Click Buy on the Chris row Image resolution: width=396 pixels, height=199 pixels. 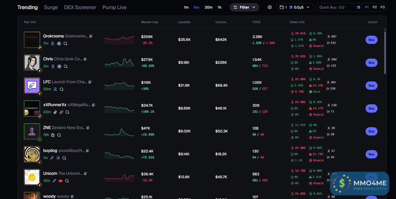(x=371, y=63)
